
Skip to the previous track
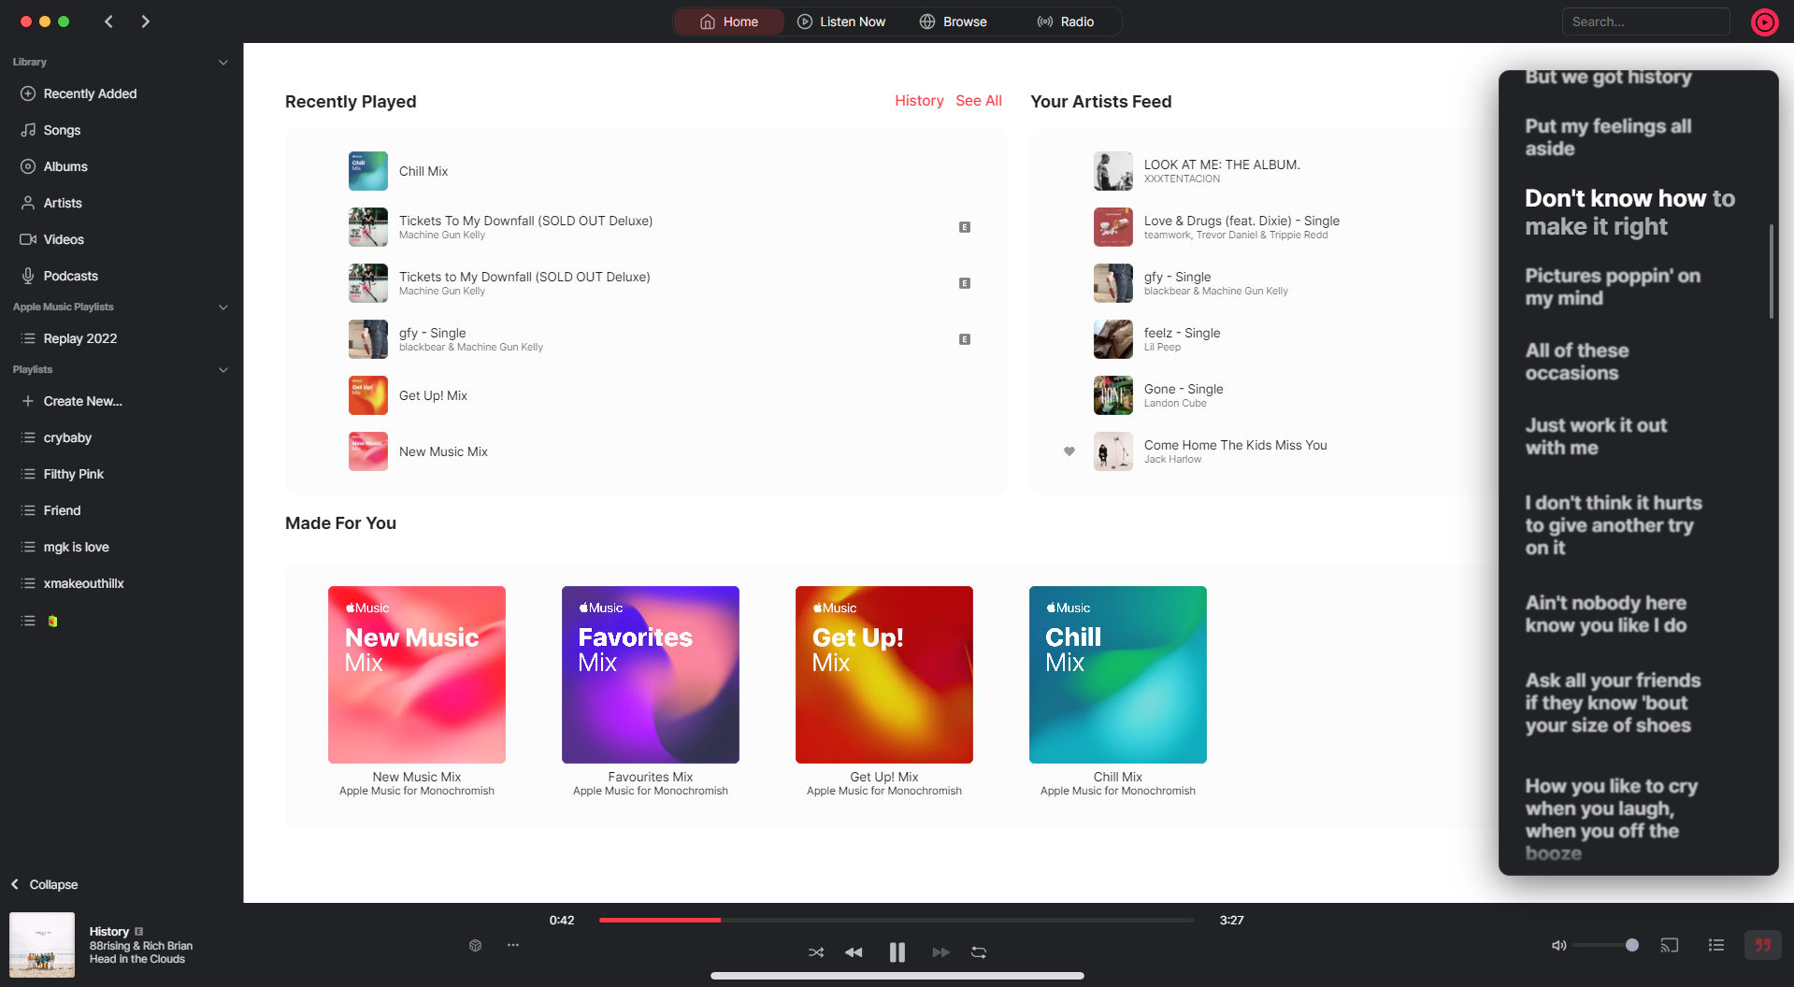(854, 952)
